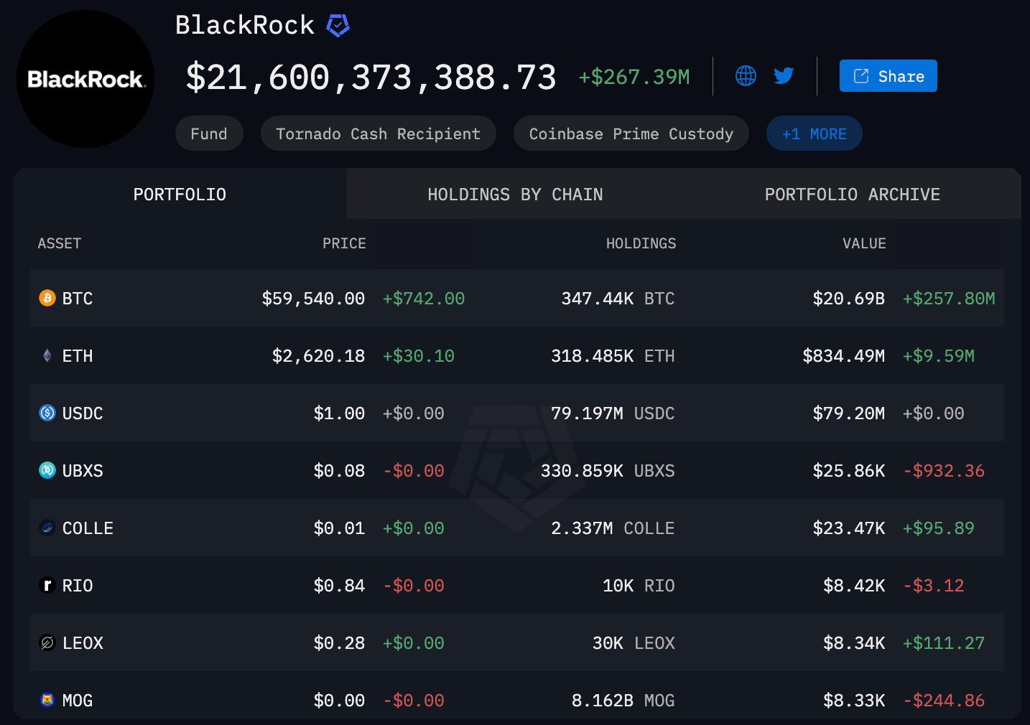Click the ETH price change +$30.10
This screenshot has height=725, width=1030.
[419, 356]
